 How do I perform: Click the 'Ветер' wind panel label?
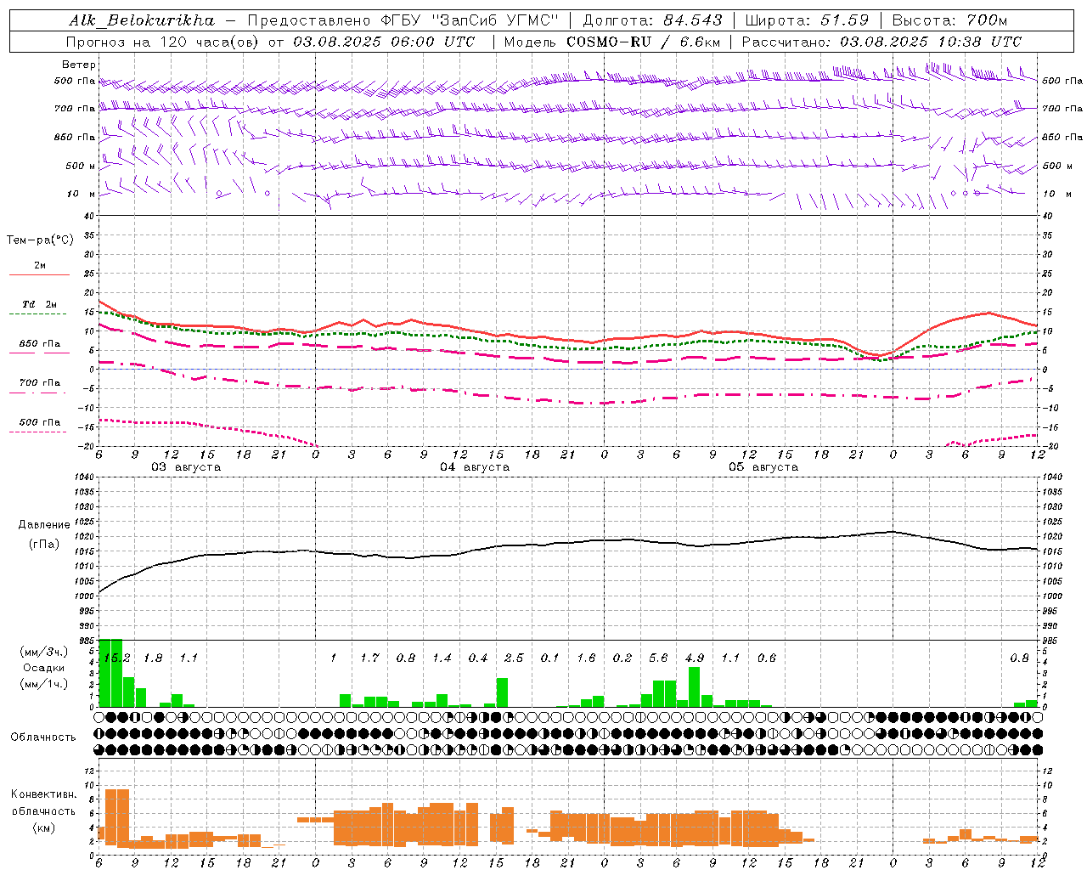pyautogui.click(x=79, y=65)
